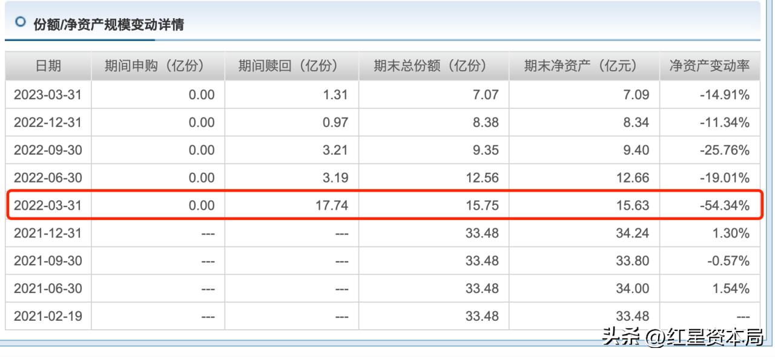Click the 日期 column header
This screenshot has width=775, height=357.
pyautogui.click(x=48, y=66)
